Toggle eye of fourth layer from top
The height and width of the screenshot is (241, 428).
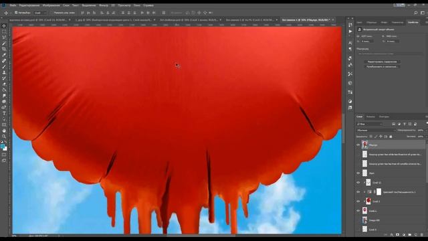pos(358,173)
